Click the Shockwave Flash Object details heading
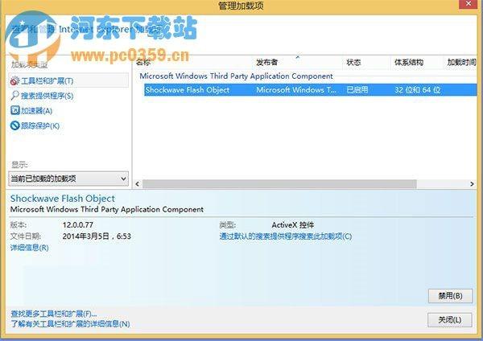This screenshot has width=483, height=341. point(63,199)
